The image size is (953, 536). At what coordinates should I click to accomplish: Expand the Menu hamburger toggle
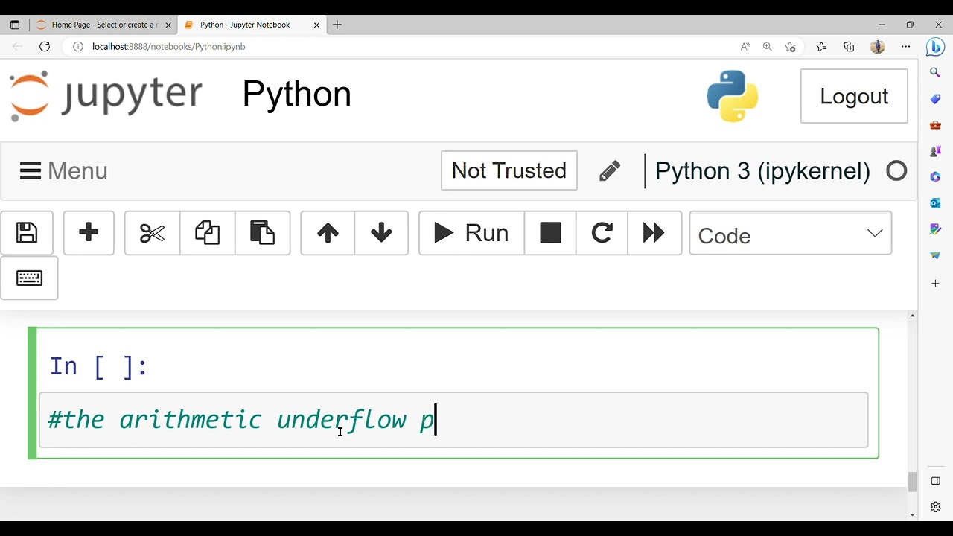64,171
